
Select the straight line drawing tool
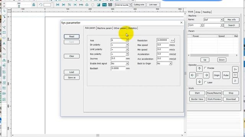point(4,22)
